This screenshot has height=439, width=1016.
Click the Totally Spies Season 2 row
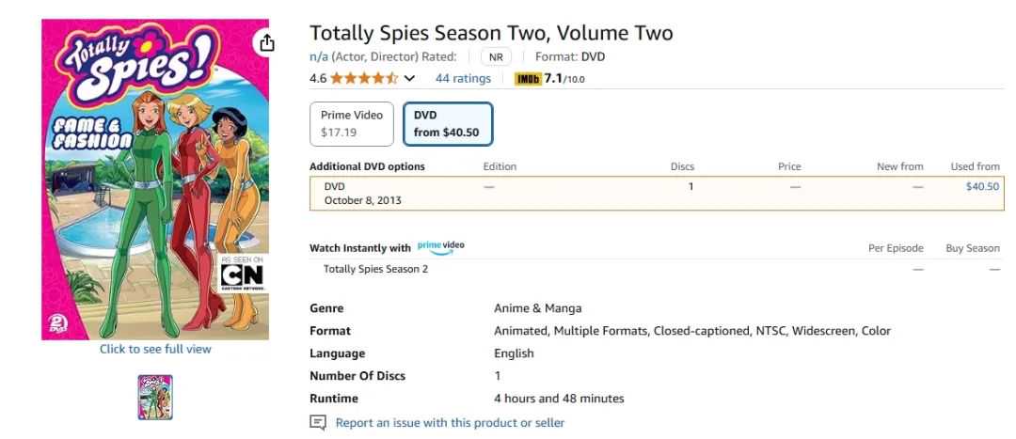click(x=375, y=269)
